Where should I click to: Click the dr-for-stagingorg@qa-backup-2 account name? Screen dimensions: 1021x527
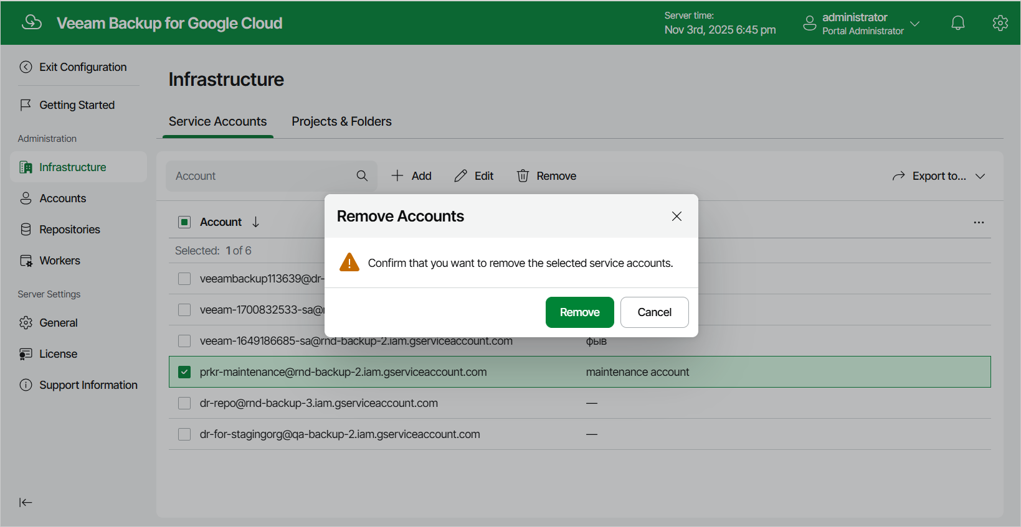coord(340,434)
